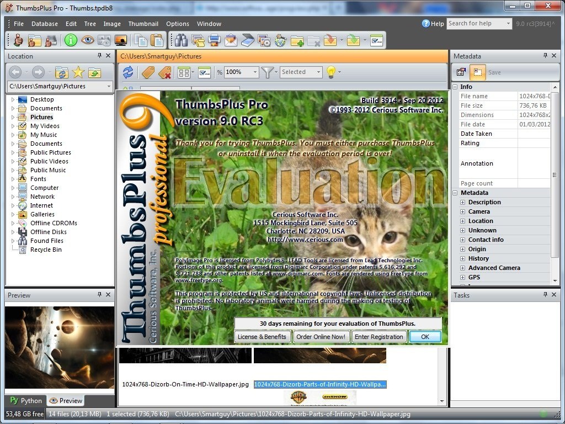Viewport: 565px width, 424px height.
Task: Select 1024x768-Dizorb-On-Time-HD-Wallpaper.jpg filename
Action: (185, 384)
